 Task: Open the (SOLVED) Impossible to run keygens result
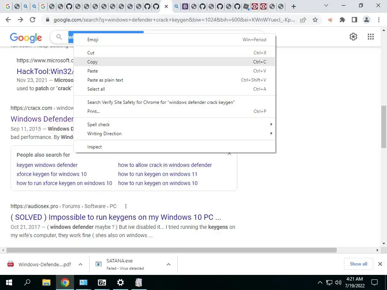tap(116, 217)
